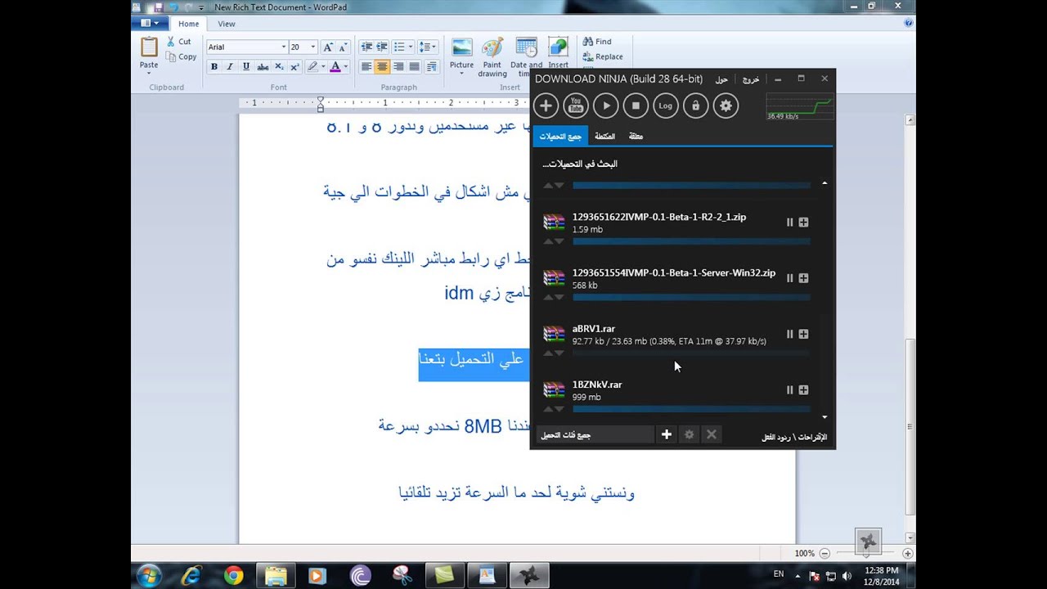Open text highlight color dropdown arrow
The width and height of the screenshot is (1047, 589).
point(323,67)
